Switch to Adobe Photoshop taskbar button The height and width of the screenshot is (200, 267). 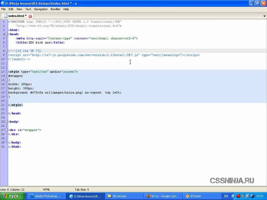coord(46,196)
